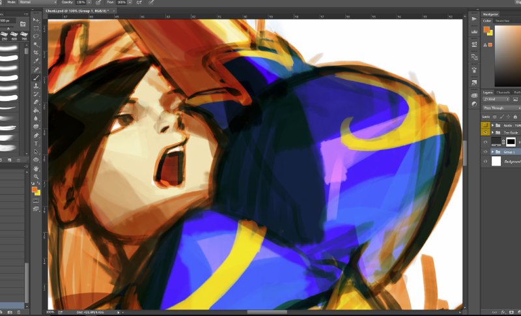Screen dimensions: 521x316
Task: Select the Blur tool
Action: click(36, 119)
